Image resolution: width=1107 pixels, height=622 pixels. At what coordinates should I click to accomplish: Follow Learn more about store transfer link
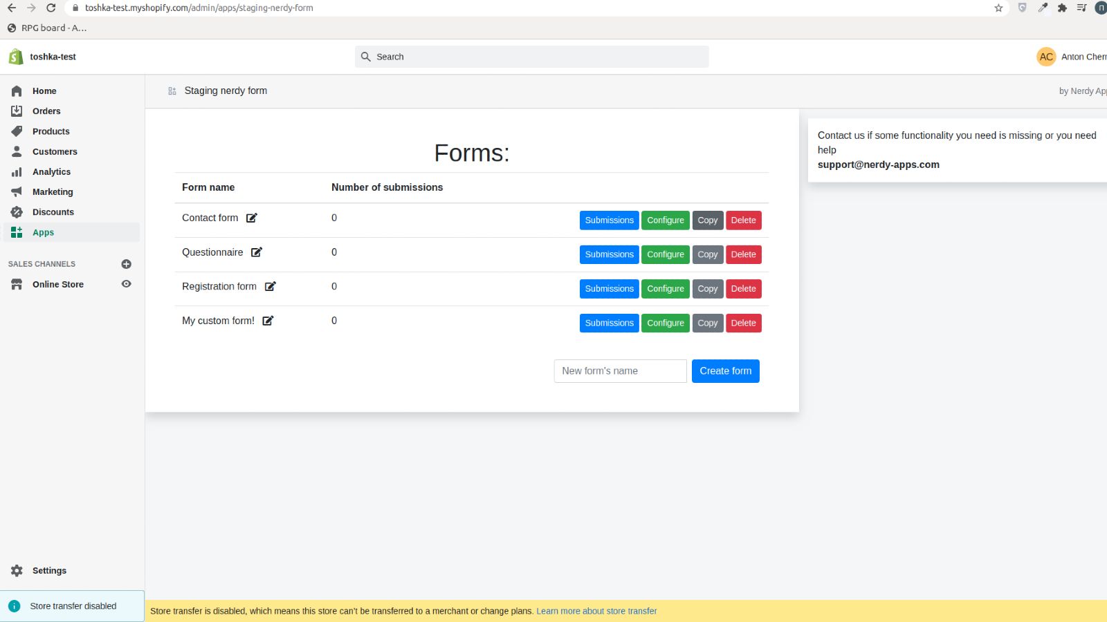[x=596, y=611]
